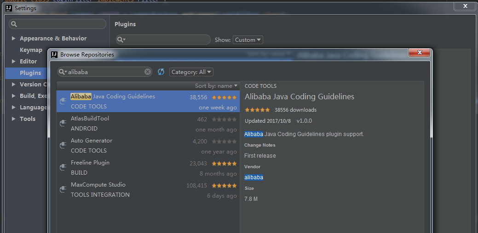The width and height of the screenshot is (478, 233).
Task: Expand Appearance & Behavior settings node
Action: [x=13, y=39]
